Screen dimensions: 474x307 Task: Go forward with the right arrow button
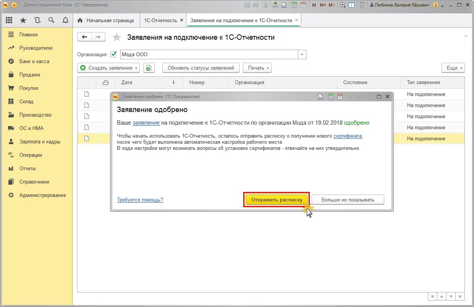(x=98, y=37)
